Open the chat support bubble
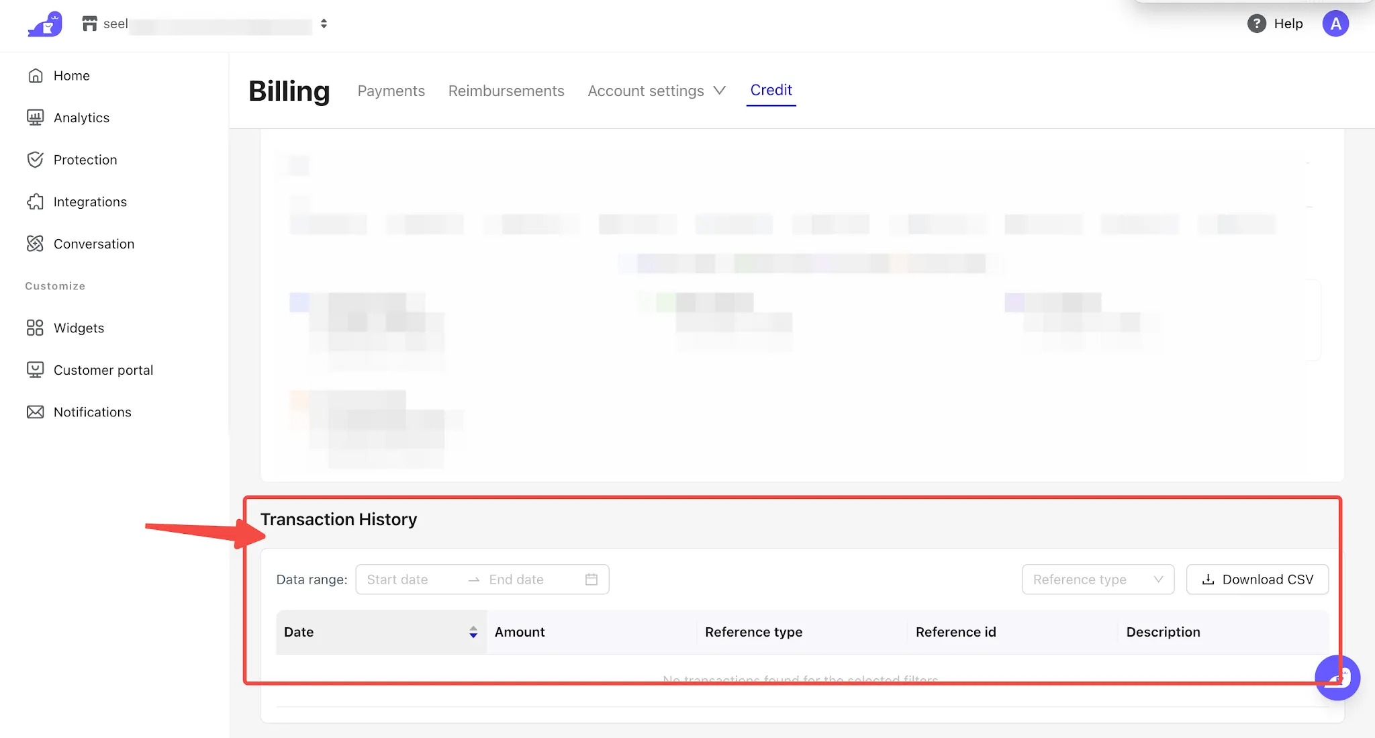1375x738 pixels. [x=1337, y=678]
